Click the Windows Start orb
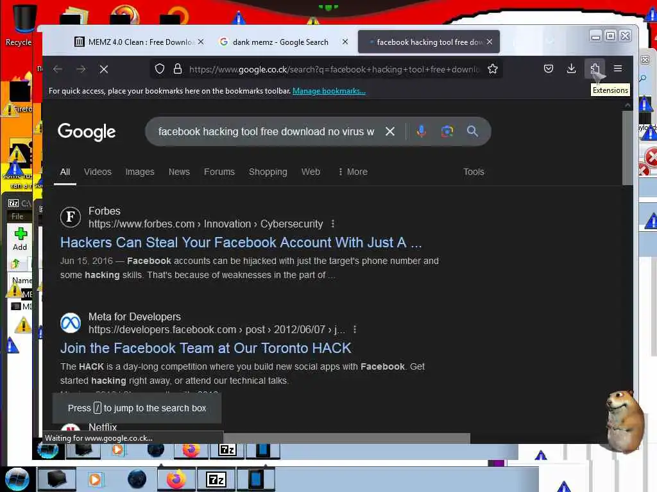Image resolution: width=657 pixels, height=492 pixels. [17, 479]
